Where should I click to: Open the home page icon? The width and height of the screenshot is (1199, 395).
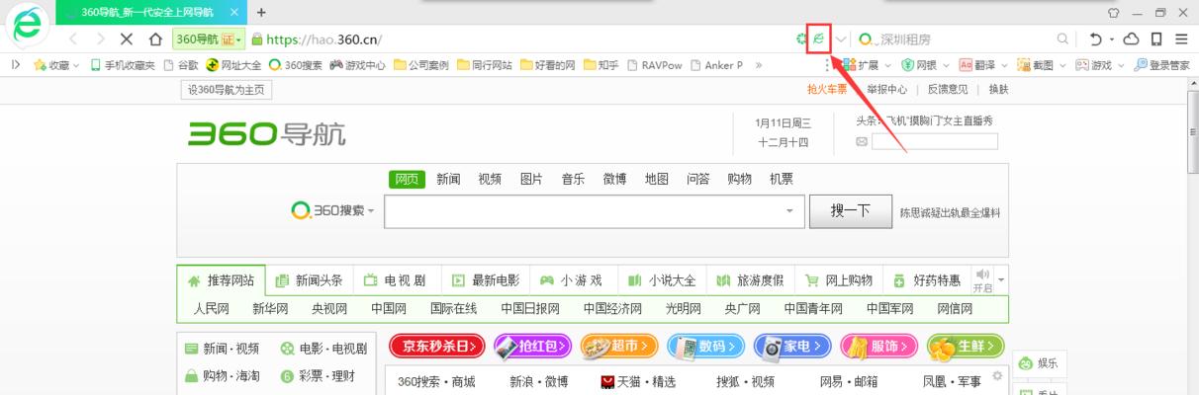click(x=155, y=39)
